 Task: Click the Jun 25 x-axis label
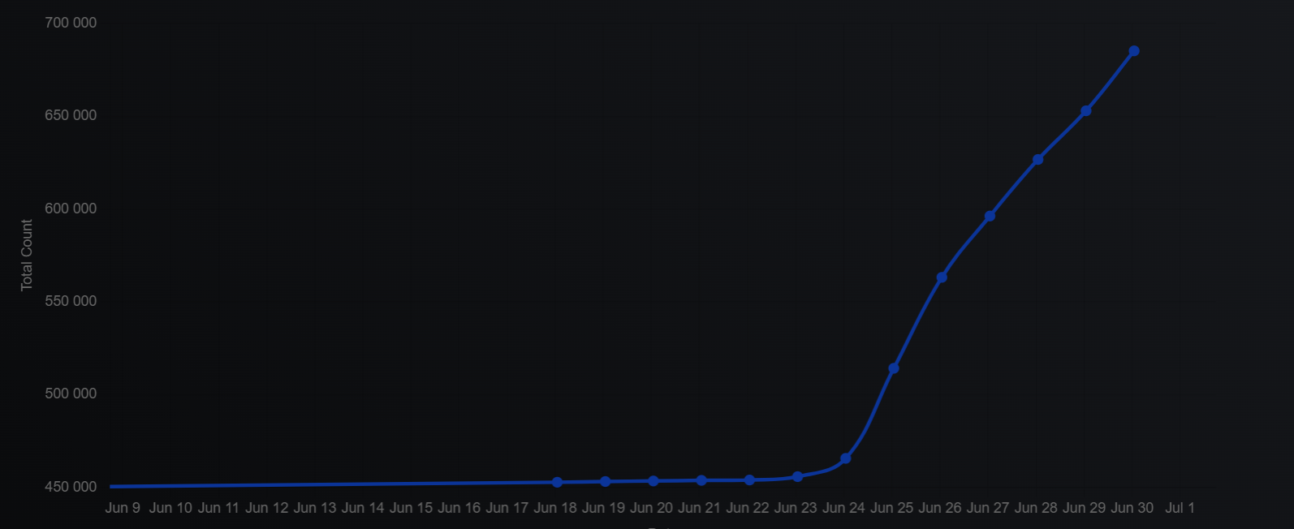coord(891,508)
